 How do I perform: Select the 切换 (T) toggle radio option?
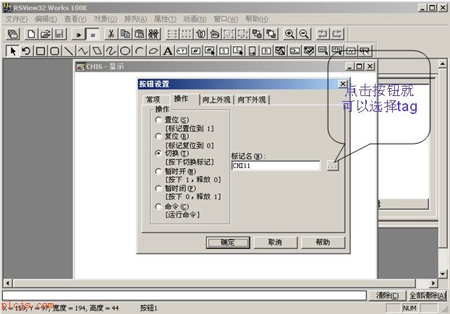point(171,154)
